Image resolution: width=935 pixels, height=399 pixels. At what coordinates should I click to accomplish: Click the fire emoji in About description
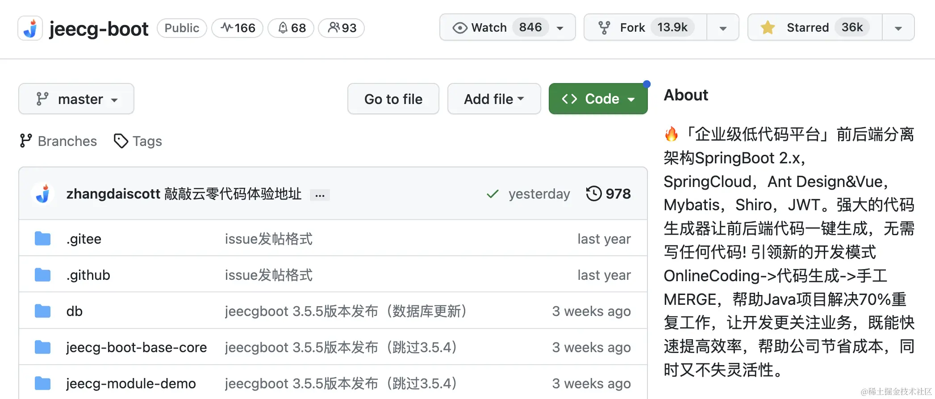[x=671, y=134]
